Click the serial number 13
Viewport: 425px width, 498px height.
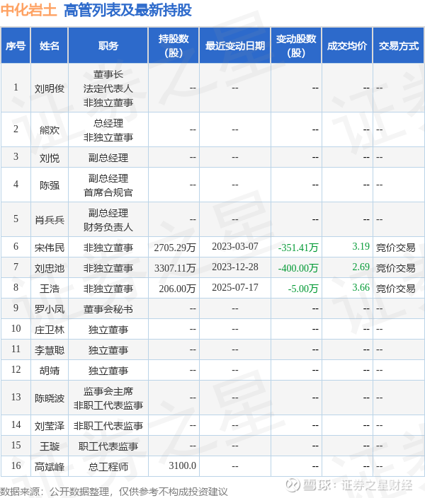click(x=16, y=398)
